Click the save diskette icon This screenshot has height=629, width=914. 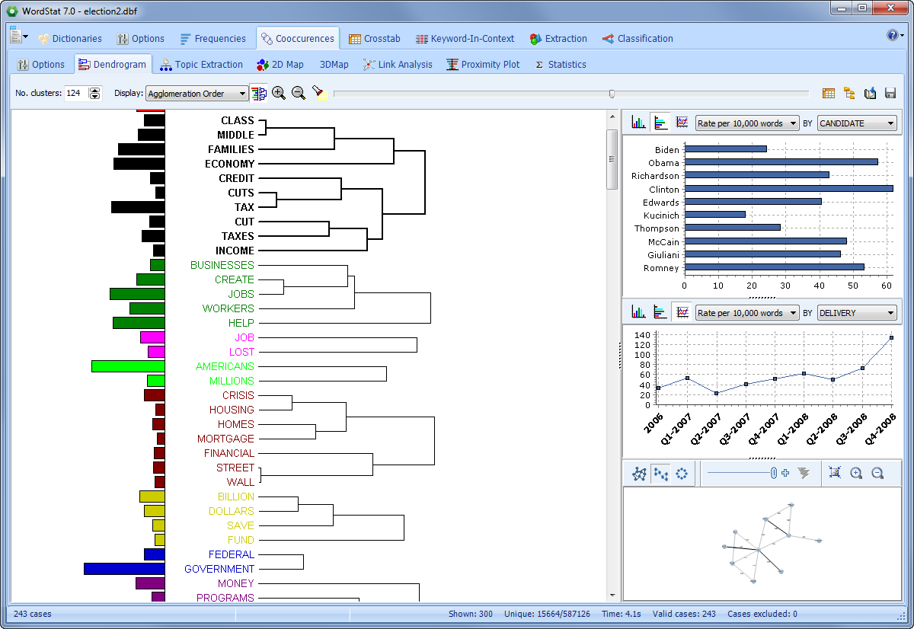point(890,93)
